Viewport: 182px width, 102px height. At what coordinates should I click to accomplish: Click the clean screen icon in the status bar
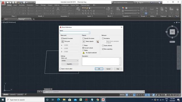point(176,95)
